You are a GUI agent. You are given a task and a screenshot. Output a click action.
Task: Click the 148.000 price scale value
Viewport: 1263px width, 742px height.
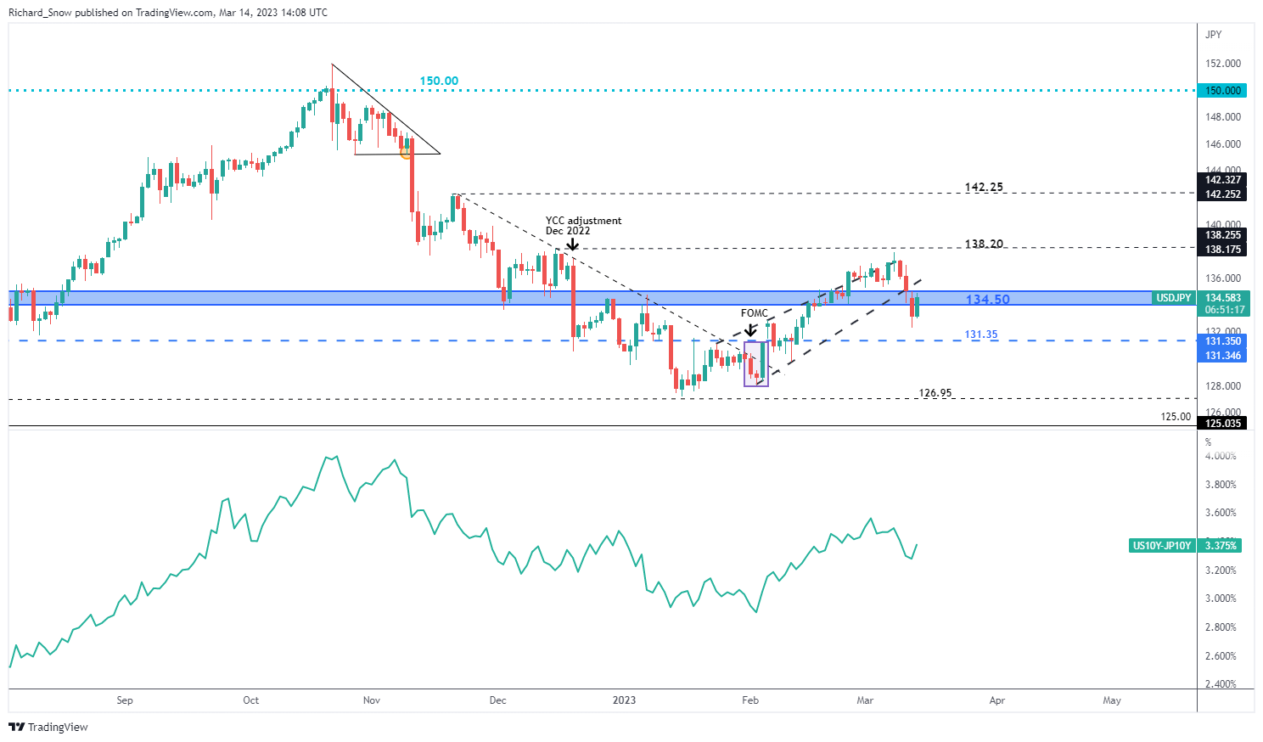(1223, 117)
